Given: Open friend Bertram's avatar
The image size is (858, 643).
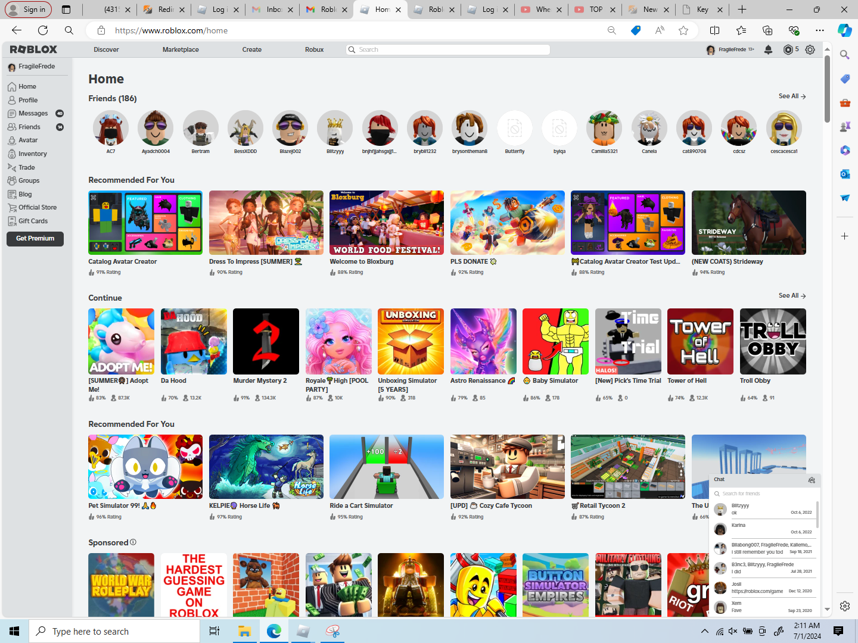Looking at the screenshot, I should (200, 128).
